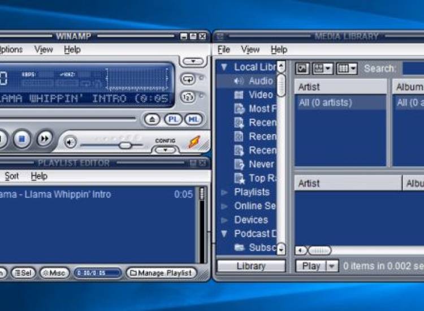Click the playlist editor vertical scrollbar
Screen dimensions: 424x311
tap(202, 224)
